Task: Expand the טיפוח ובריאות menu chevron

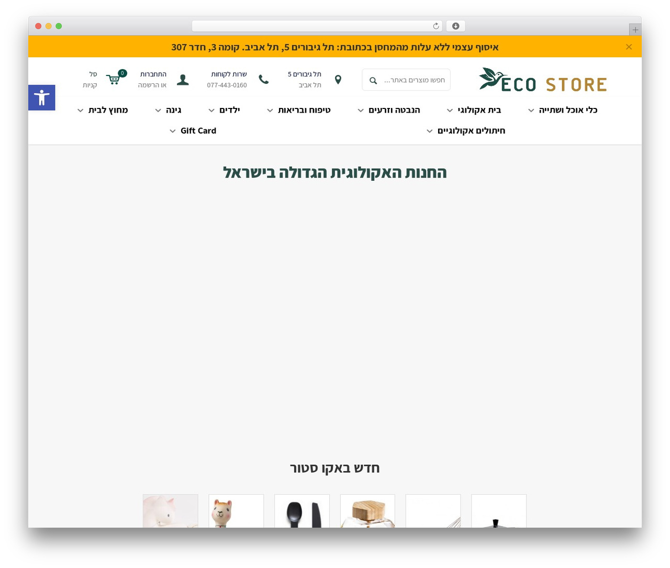Action: pos(270,111)
